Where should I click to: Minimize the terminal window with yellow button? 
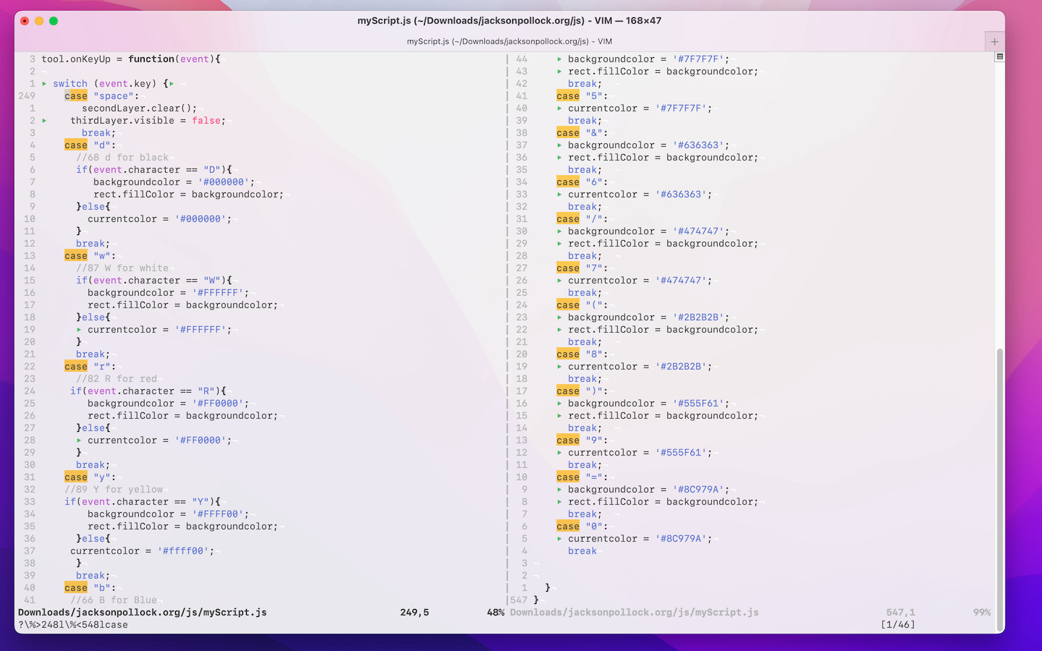pyautogui.click(x=39, y=21)
